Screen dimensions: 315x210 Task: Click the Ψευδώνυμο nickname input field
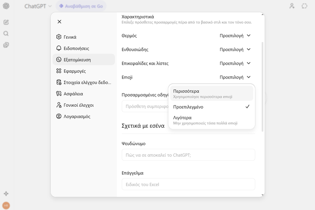[188, 155]
